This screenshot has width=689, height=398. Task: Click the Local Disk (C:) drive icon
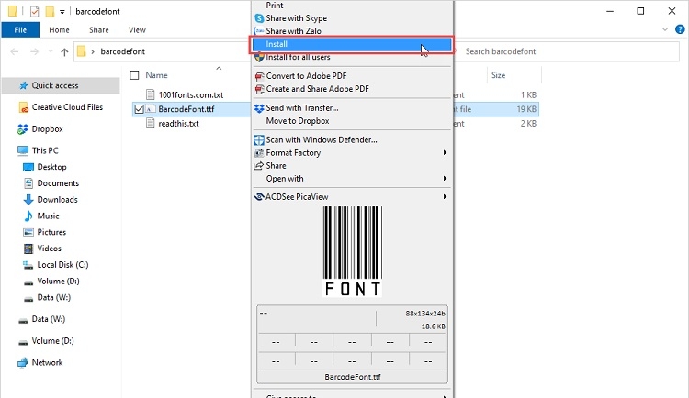point(28,265)
